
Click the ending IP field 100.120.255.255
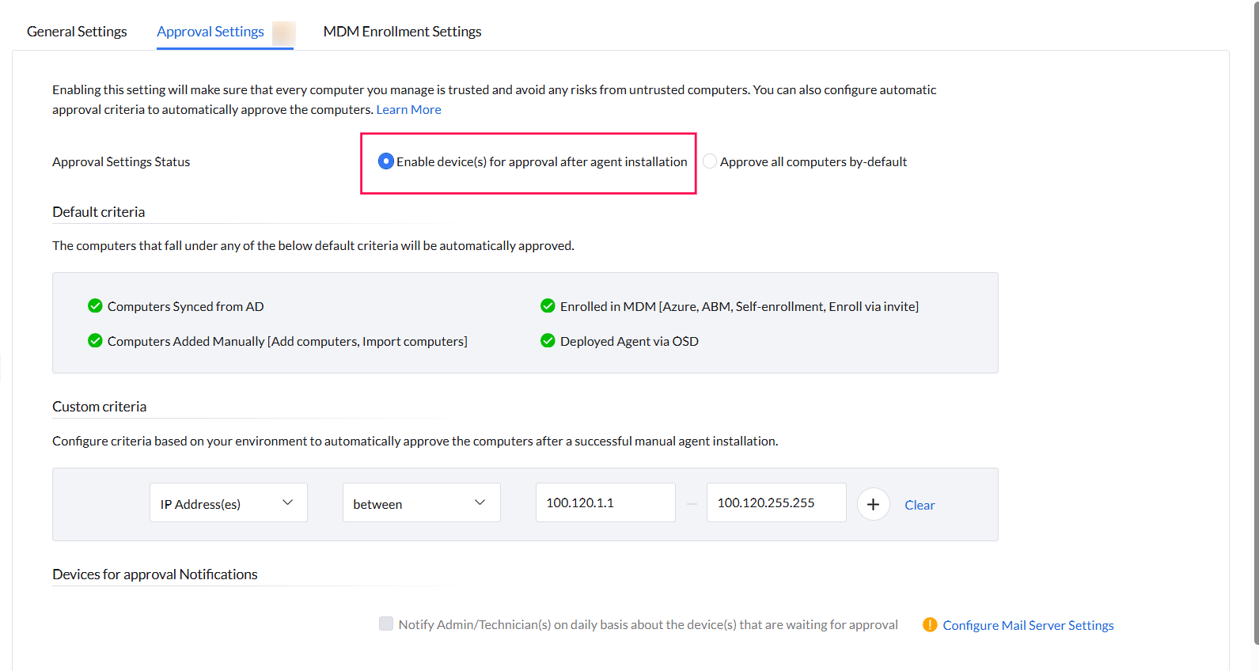point(775,503)
